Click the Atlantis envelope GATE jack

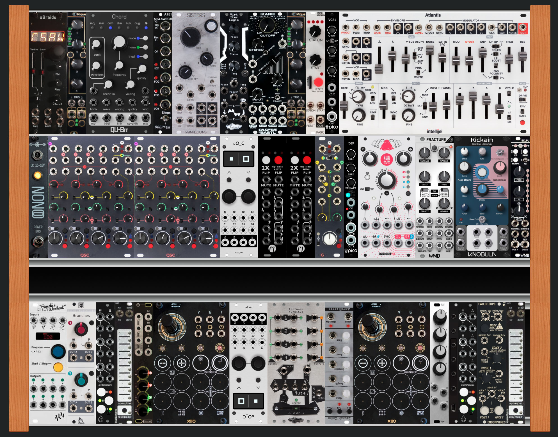[377, 27]
